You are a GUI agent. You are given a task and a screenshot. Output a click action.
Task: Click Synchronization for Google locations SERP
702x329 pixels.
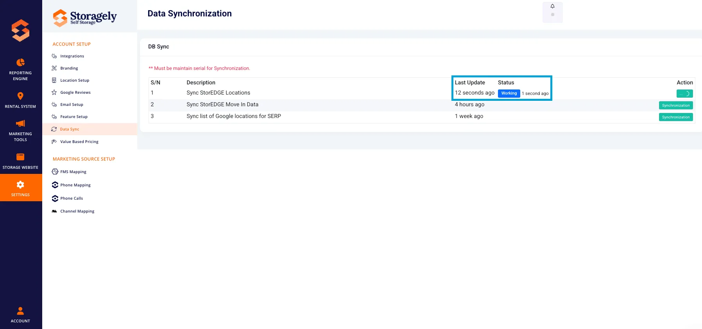[676, 117]
